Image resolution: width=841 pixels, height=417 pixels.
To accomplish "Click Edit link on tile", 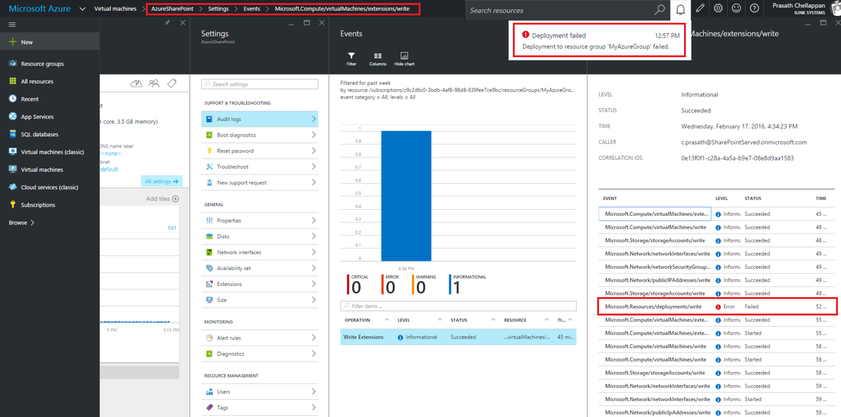I will pos(172,228).
